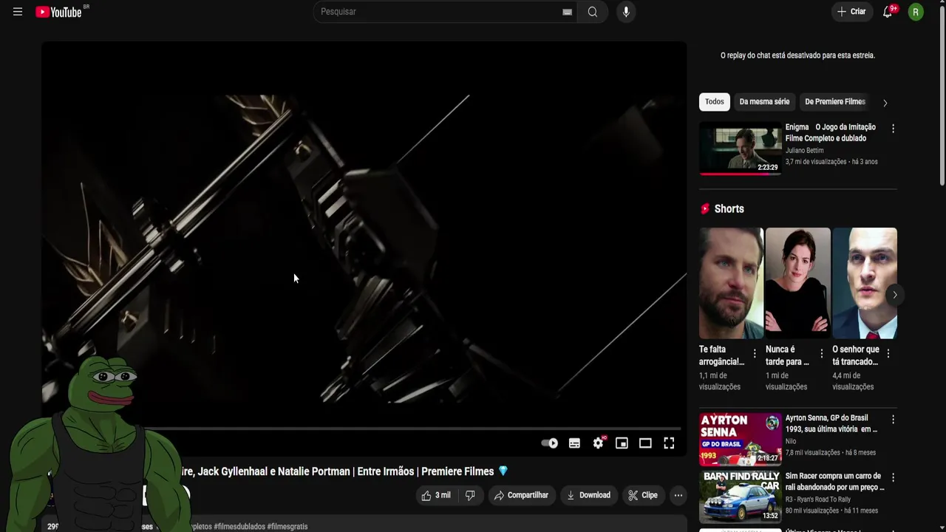The height and width of the screenshot is (532, 946).
Task: Open the Ayrton Senna, GP do Brasil title
Action: tap(831, 423)
